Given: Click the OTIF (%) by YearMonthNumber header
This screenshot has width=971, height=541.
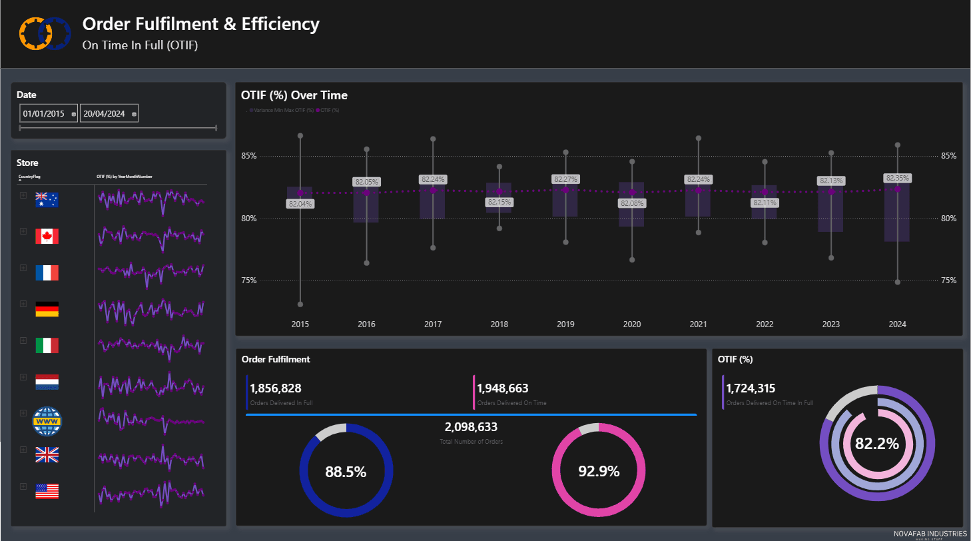Looking at the screenshot, I should click(x=125, y=177).
